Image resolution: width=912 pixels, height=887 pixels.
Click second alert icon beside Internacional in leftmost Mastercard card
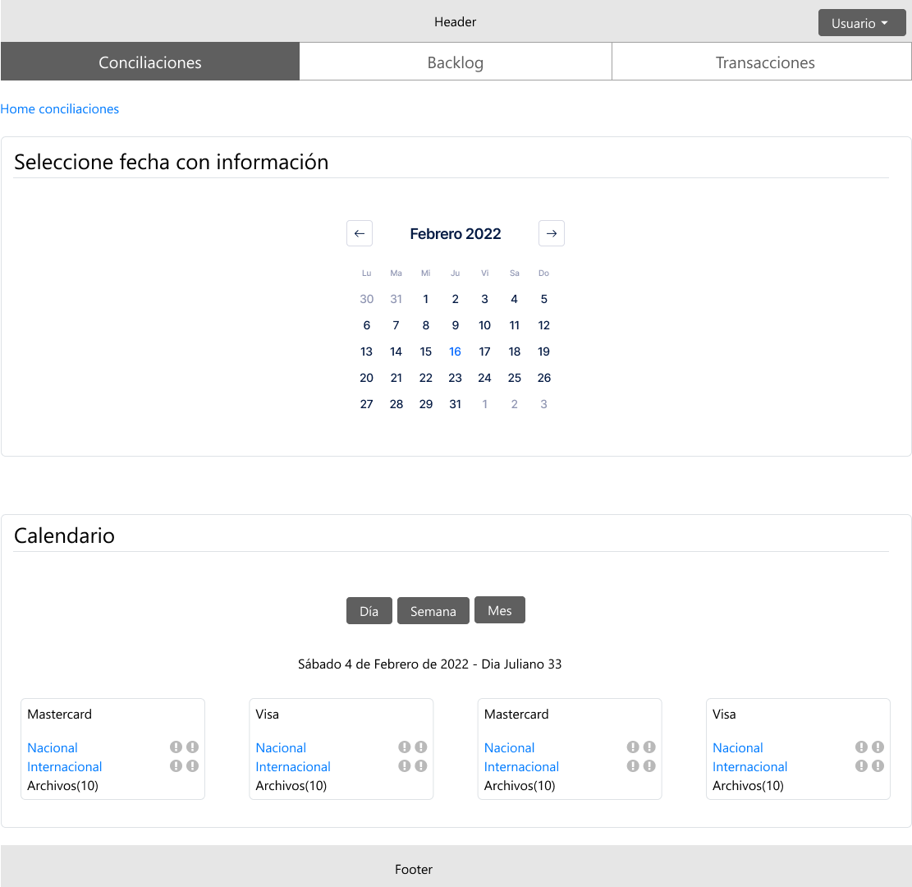(192, 766)
